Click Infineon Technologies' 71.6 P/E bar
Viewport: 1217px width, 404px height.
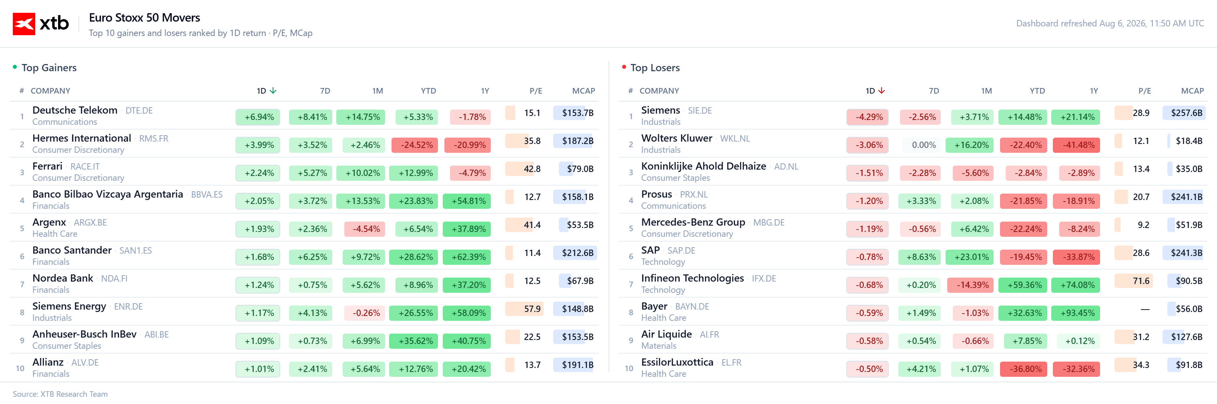click(1133, 281)
